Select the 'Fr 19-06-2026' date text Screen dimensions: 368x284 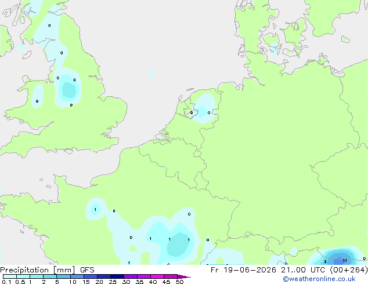[243, 270]
